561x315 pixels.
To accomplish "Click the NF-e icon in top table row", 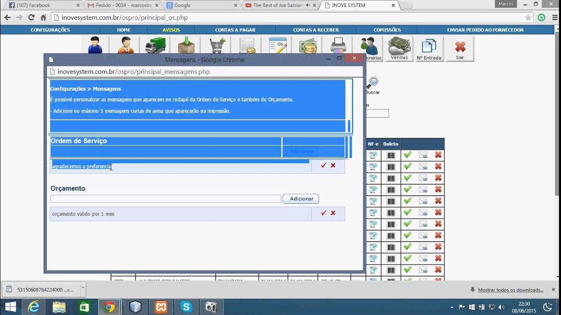I will pos(373,155).
